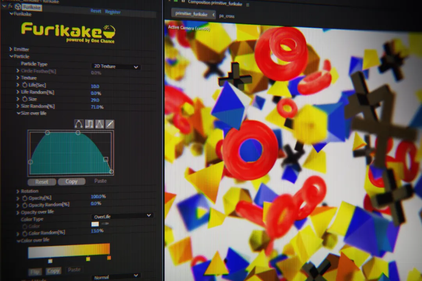This screenshot has width=422, height=281.
Task: Click the Composition primitive_furikake panel title
Action: 215,3
